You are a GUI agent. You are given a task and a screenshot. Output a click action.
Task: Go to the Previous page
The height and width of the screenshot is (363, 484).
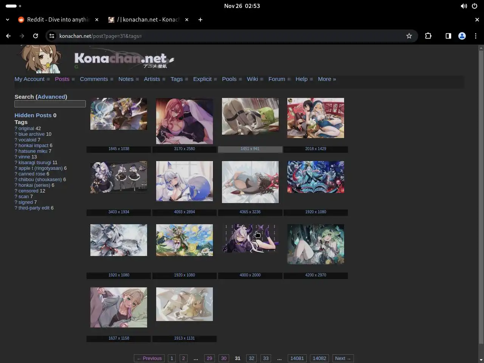[149, 358]
